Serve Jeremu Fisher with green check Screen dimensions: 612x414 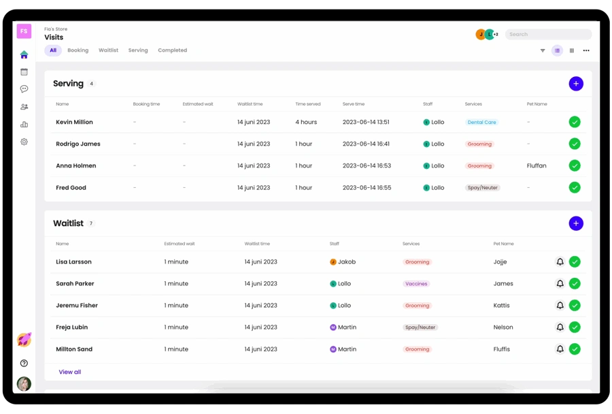[574, 305]
